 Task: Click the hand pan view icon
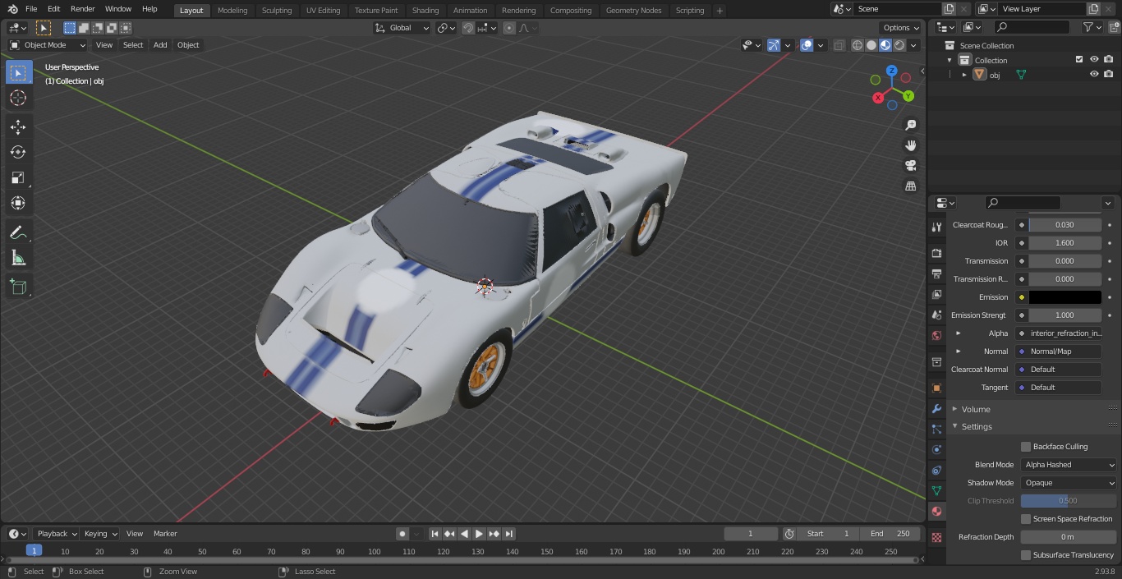(x=910, y=145)
